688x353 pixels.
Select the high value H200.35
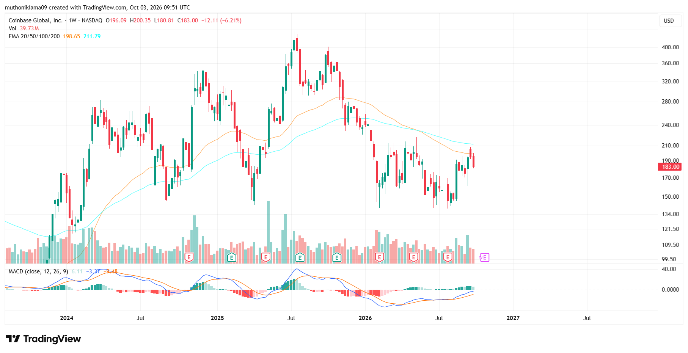(140, 20)
